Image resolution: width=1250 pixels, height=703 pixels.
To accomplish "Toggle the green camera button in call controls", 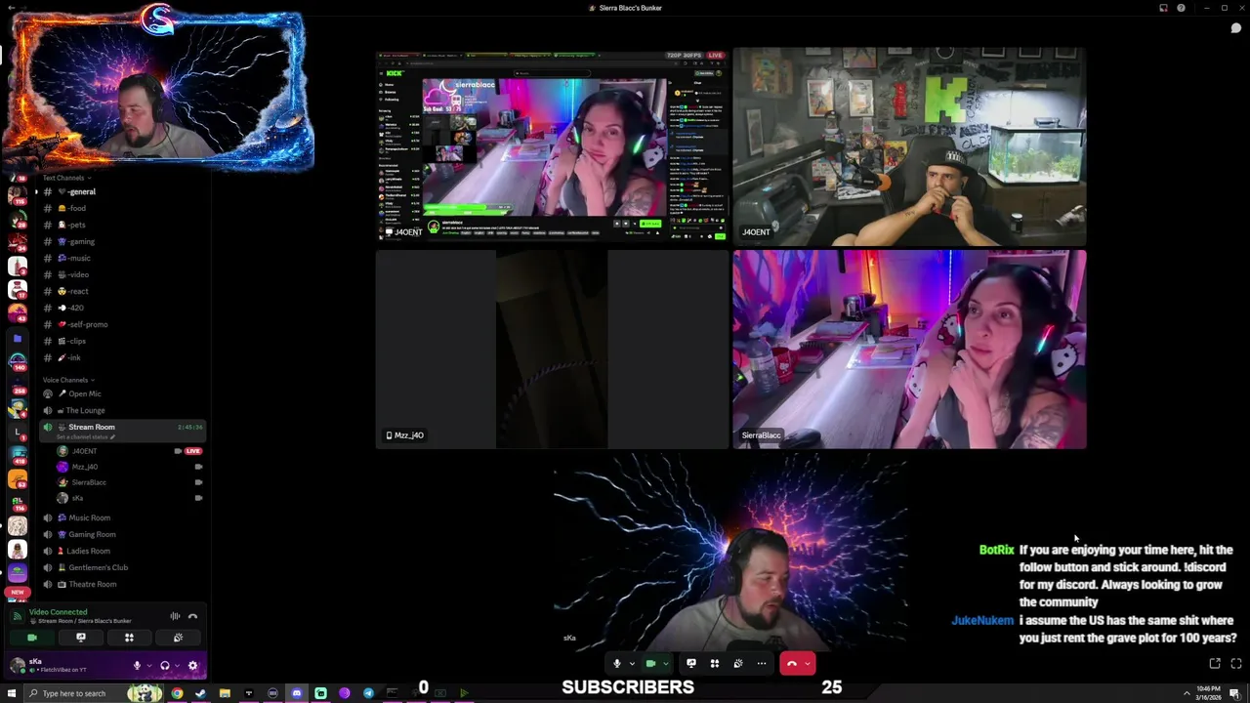I will coord(651,664).
